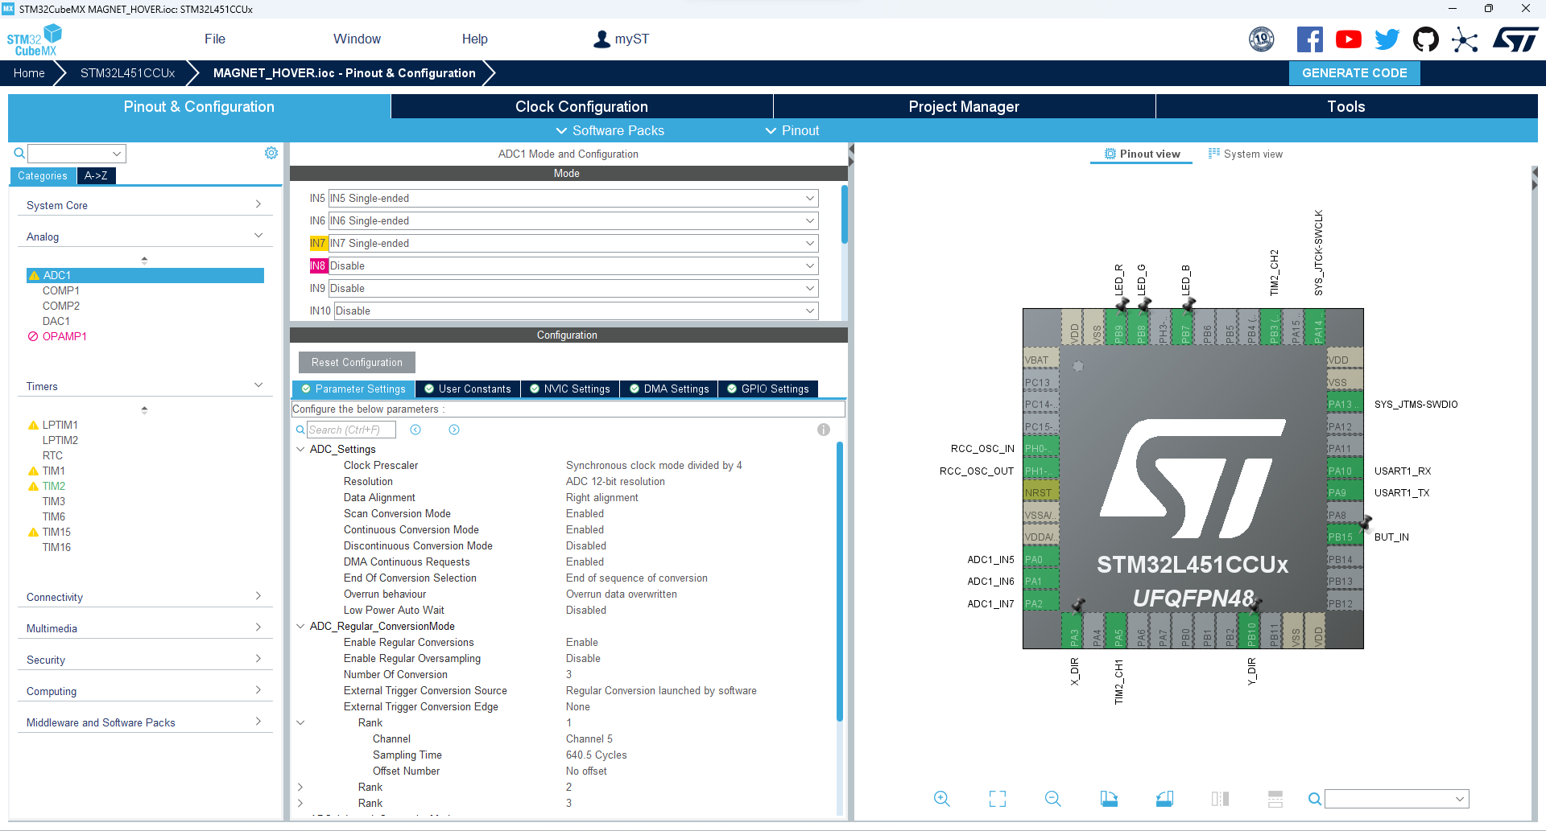Open the Twitter bird icon
Image resolution: width=1546 pixels, height=831 pixels.
click(1387, 39)
